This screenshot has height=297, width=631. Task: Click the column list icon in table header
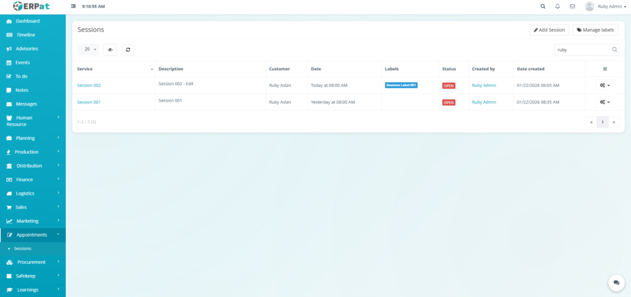point(605,69)
